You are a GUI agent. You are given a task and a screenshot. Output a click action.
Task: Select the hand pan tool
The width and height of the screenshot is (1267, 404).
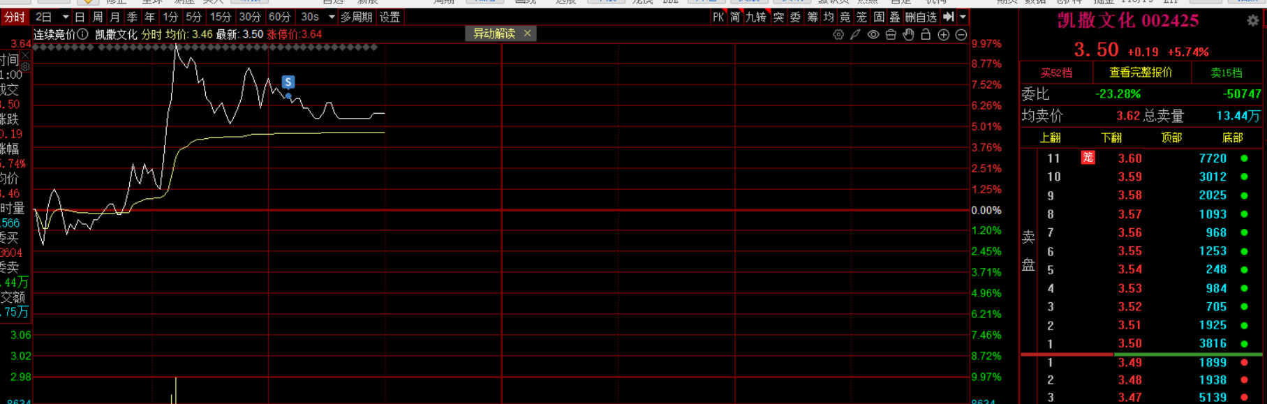pyautogui.click(x=908, y=34)
